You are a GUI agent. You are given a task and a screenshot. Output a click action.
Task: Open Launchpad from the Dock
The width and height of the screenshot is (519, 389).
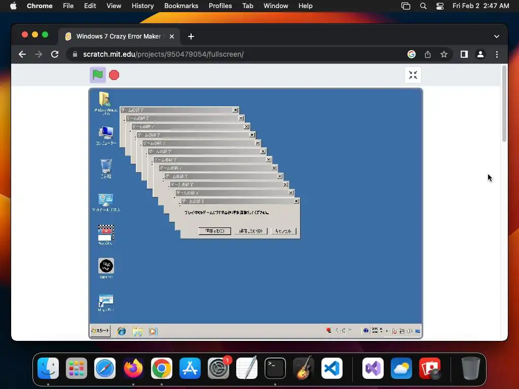pos(77,368)
